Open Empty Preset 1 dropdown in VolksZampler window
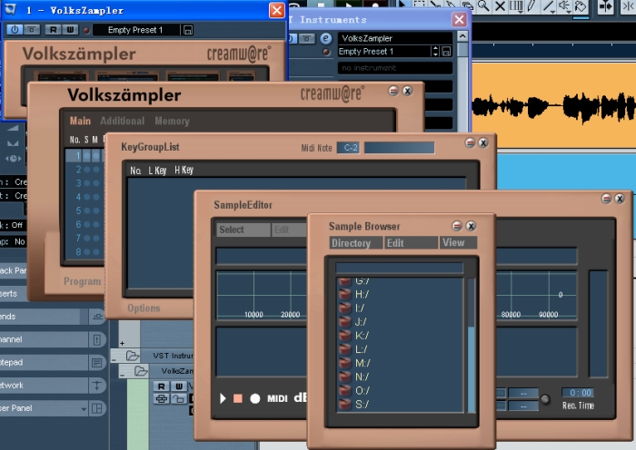This screenshot has width=636, height=450. [x=136, y=30]
